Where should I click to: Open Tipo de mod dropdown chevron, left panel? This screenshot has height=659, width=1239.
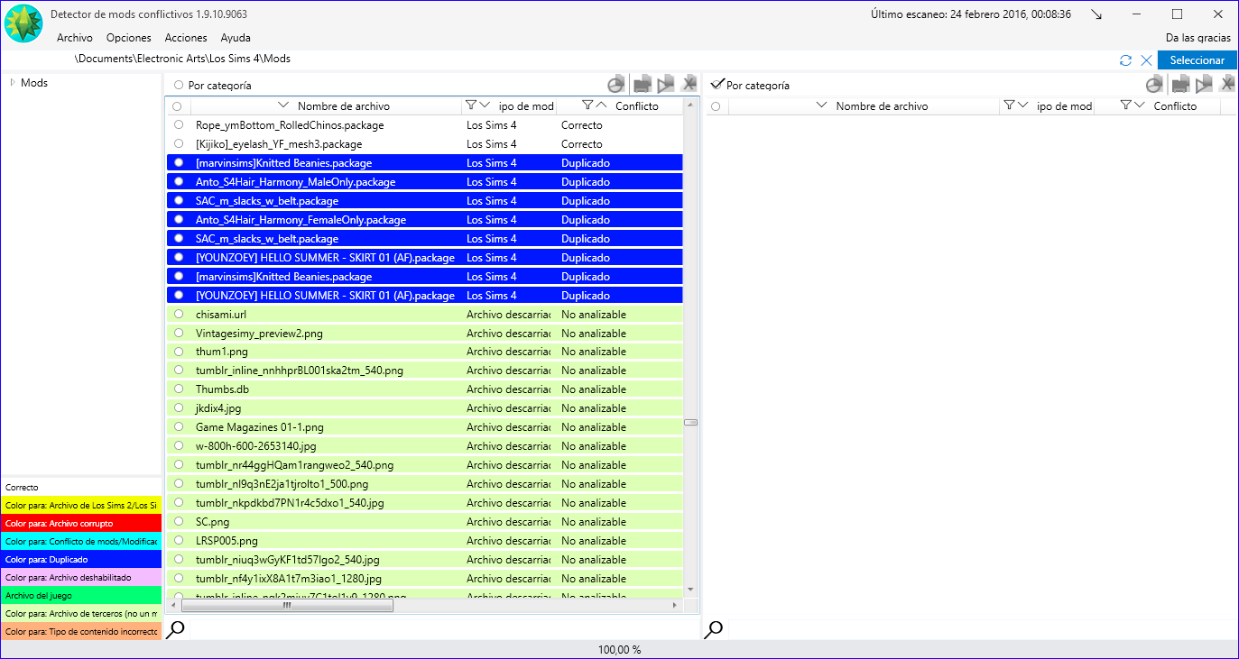pyautogui.click(x=485, y=105)
